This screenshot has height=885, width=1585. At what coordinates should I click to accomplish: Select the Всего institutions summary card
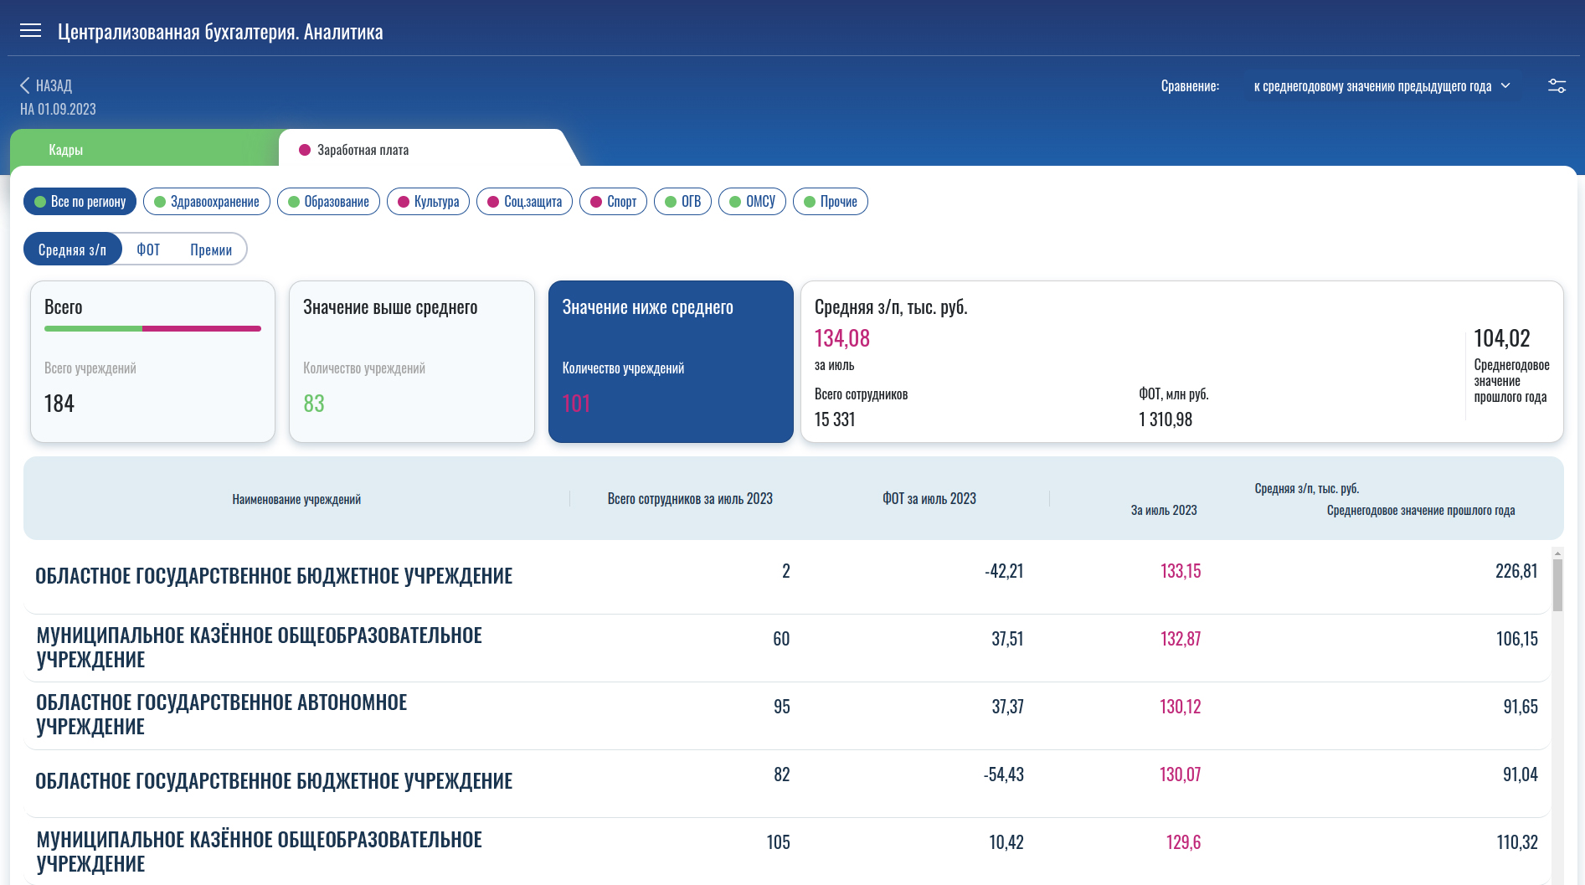[x=152, y=361]
